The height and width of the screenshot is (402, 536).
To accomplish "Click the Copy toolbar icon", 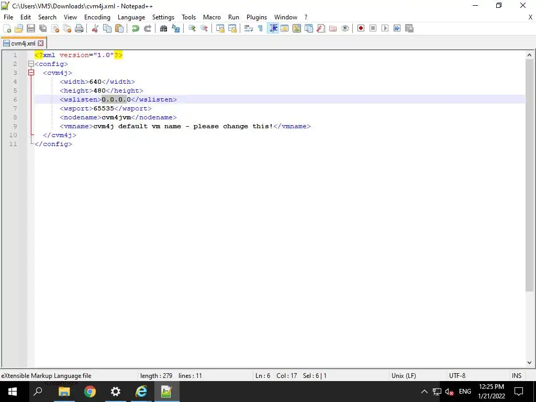I will [107, 28].
